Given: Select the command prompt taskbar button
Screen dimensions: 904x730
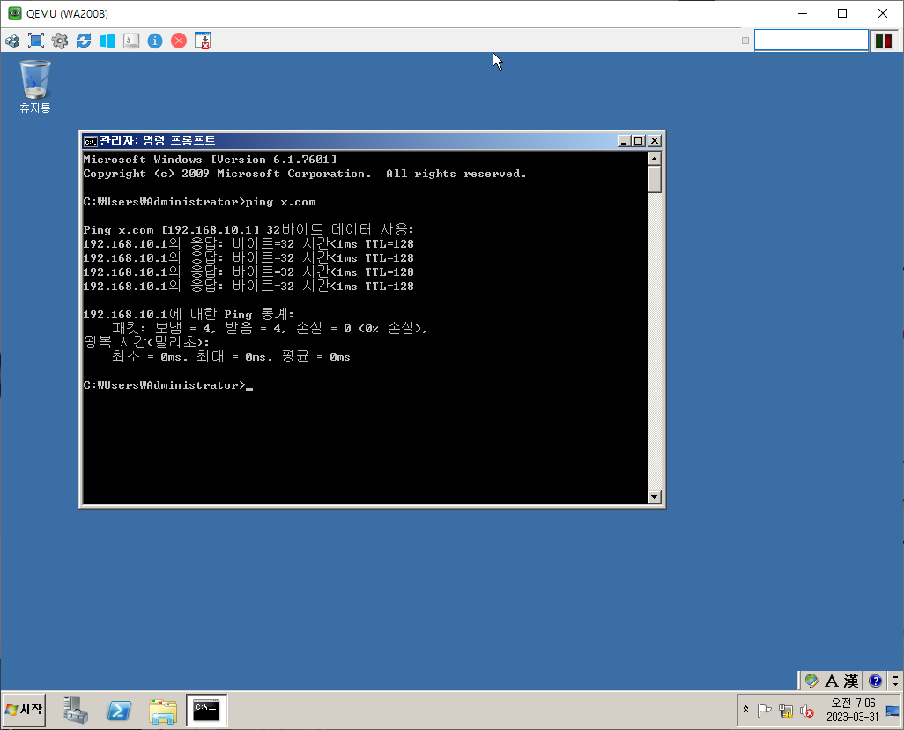Looking at the screenshot, I should pyautogui.click(x=206, y=711).
